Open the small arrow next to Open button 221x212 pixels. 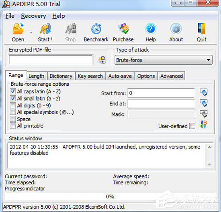pyautogui.click(x=31, y=33)
